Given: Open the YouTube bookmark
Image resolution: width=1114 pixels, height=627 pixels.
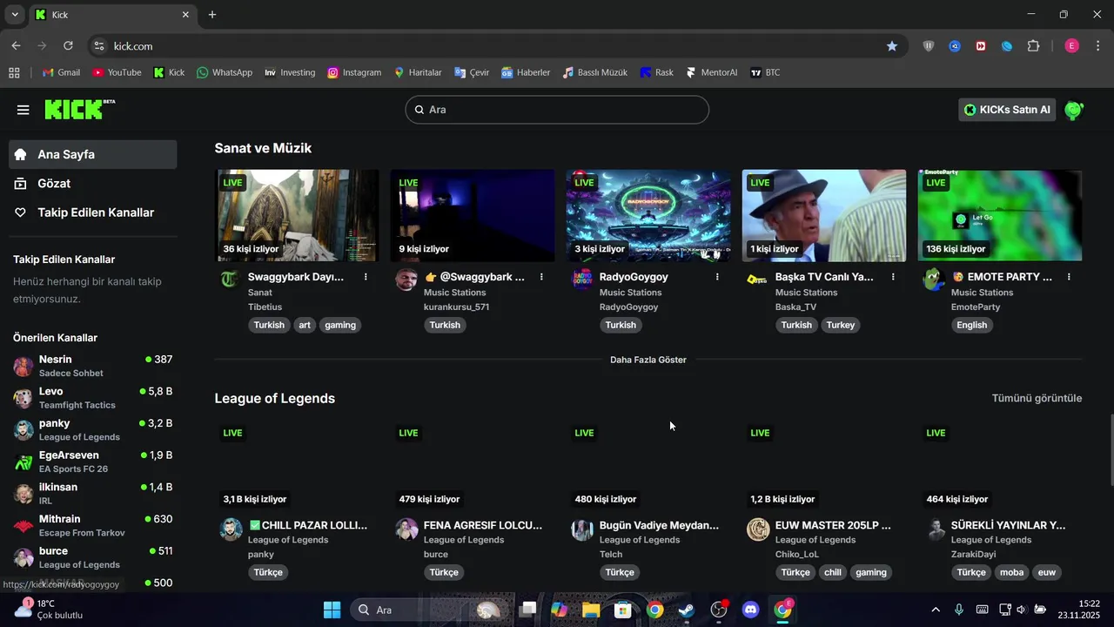Looking at the screenshot, I should click(117, 72).
